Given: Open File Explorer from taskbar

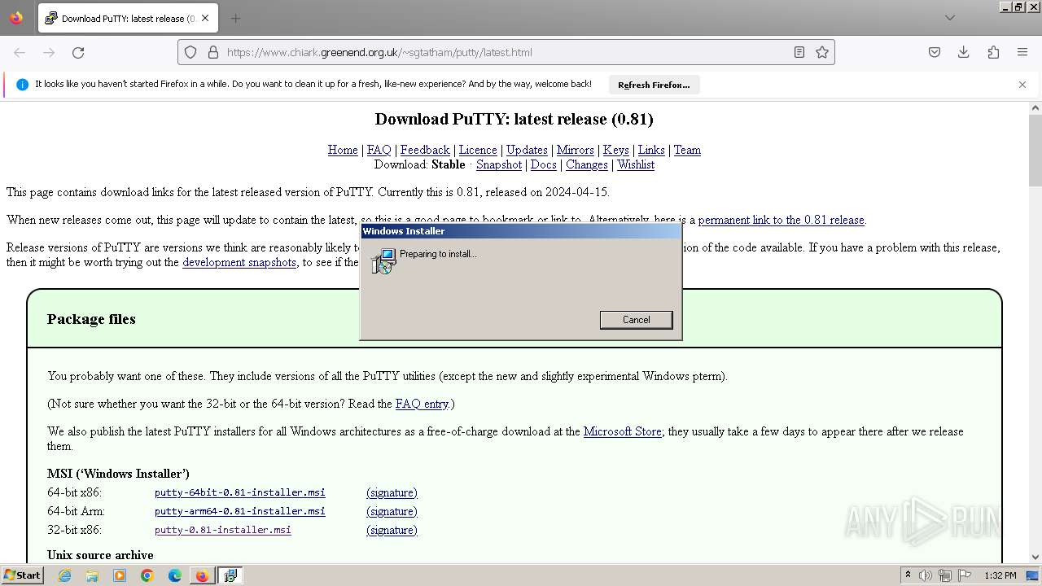Looking at the screenshot, I should coord(92,575).
